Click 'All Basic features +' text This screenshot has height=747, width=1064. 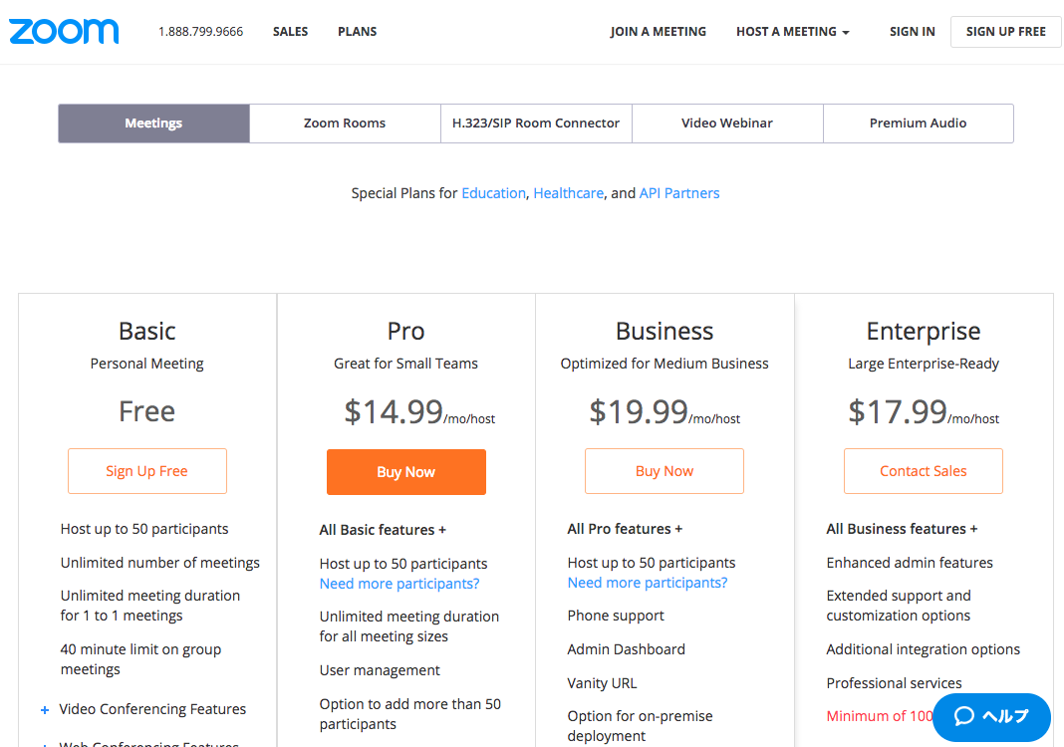coord(383,530)
